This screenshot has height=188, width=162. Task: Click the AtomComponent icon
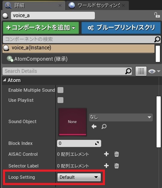coord(10,59)
